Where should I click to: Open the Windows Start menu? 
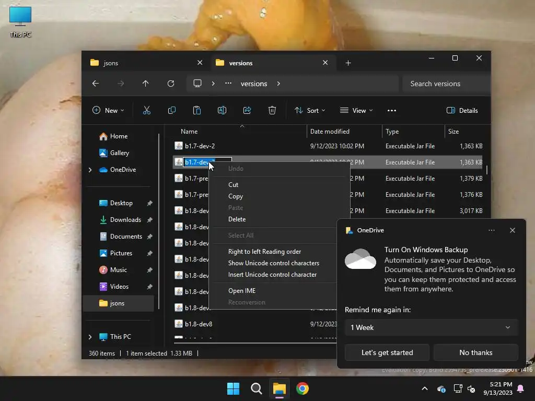234,388
